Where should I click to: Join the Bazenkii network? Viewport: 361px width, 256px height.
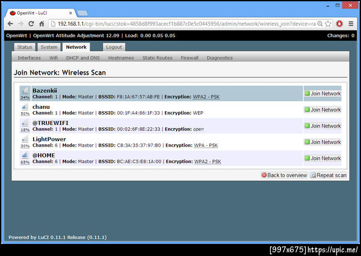[322, 93]
